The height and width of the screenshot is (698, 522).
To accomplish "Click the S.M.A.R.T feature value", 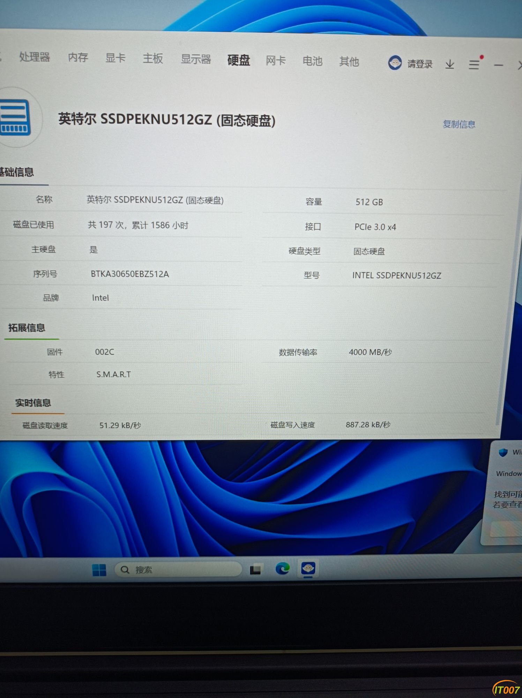I will pos(114,374).
